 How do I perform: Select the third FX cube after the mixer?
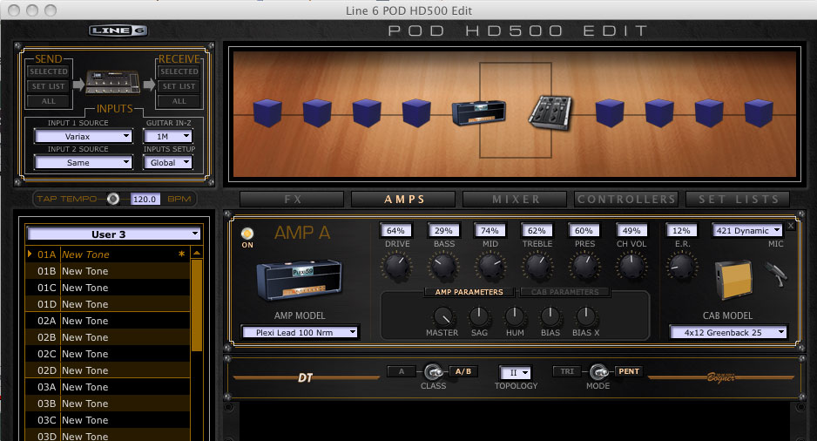709,113
